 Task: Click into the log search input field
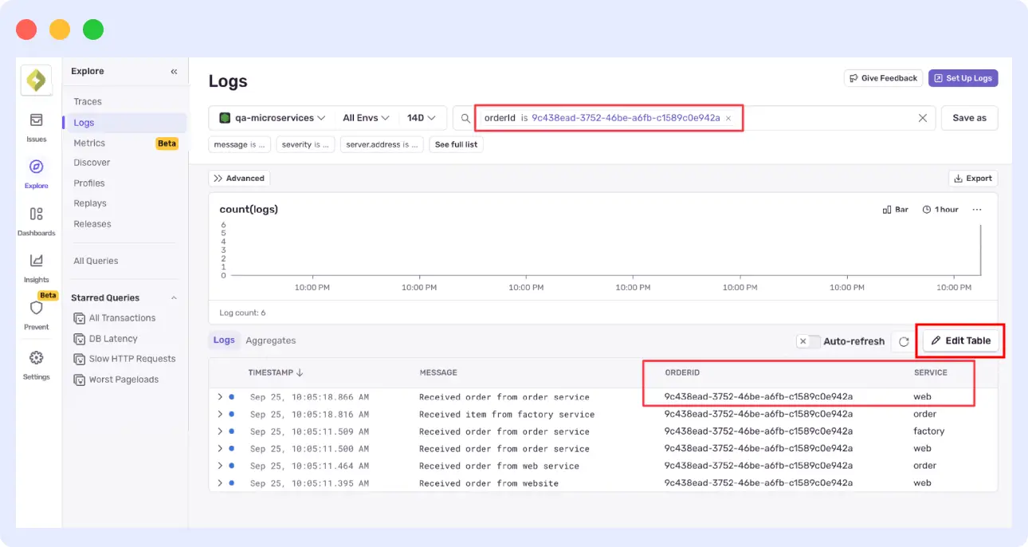tap(825, 118)
